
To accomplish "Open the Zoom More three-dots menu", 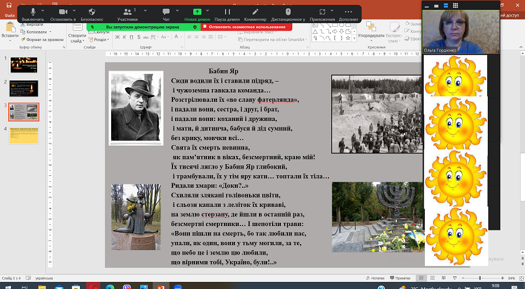I will 348,14.
